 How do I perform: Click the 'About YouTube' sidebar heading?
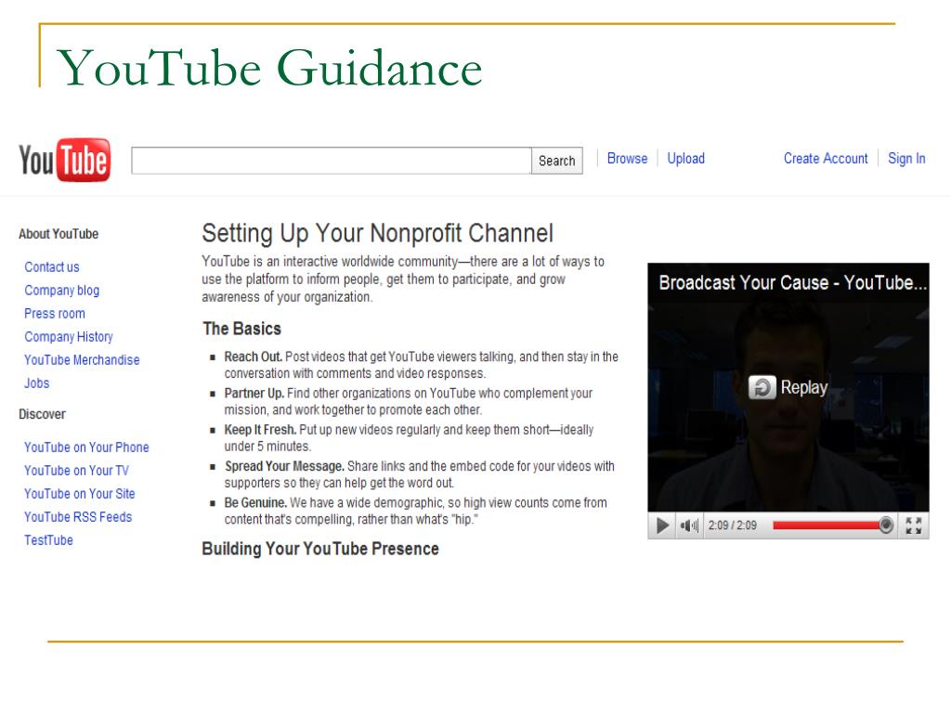tap(59, 234)
